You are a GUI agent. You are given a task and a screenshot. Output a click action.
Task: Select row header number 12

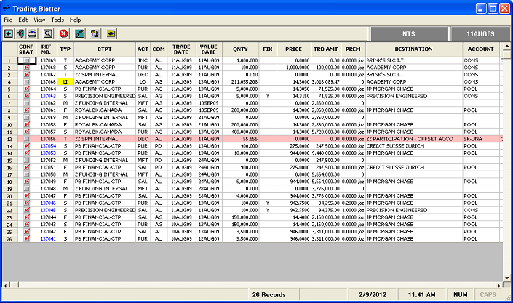point(9,139)
